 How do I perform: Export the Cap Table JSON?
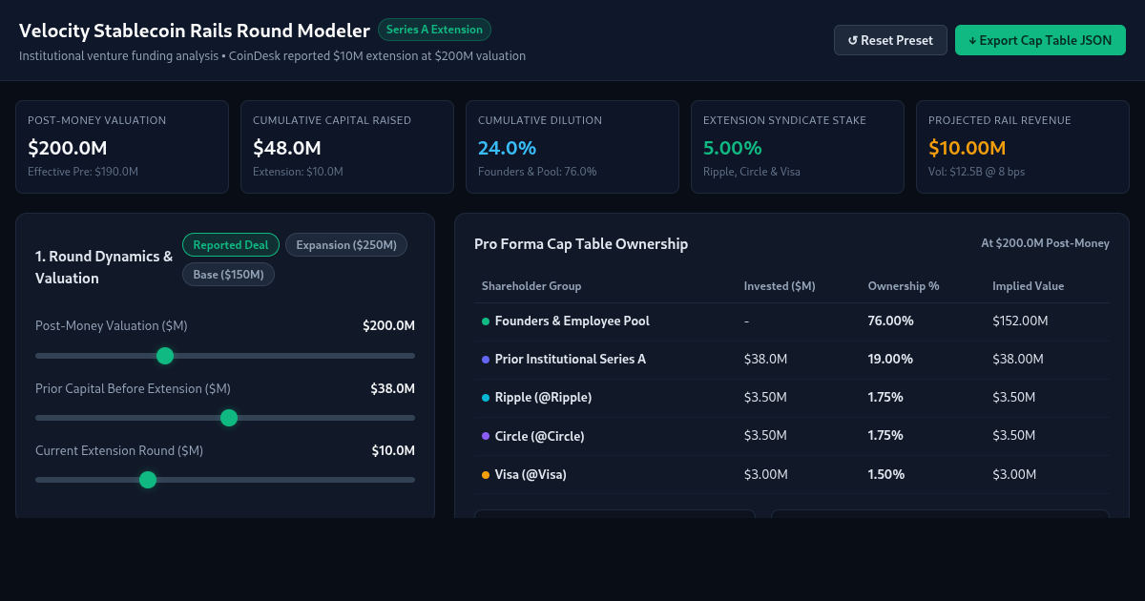(1040, 40)
